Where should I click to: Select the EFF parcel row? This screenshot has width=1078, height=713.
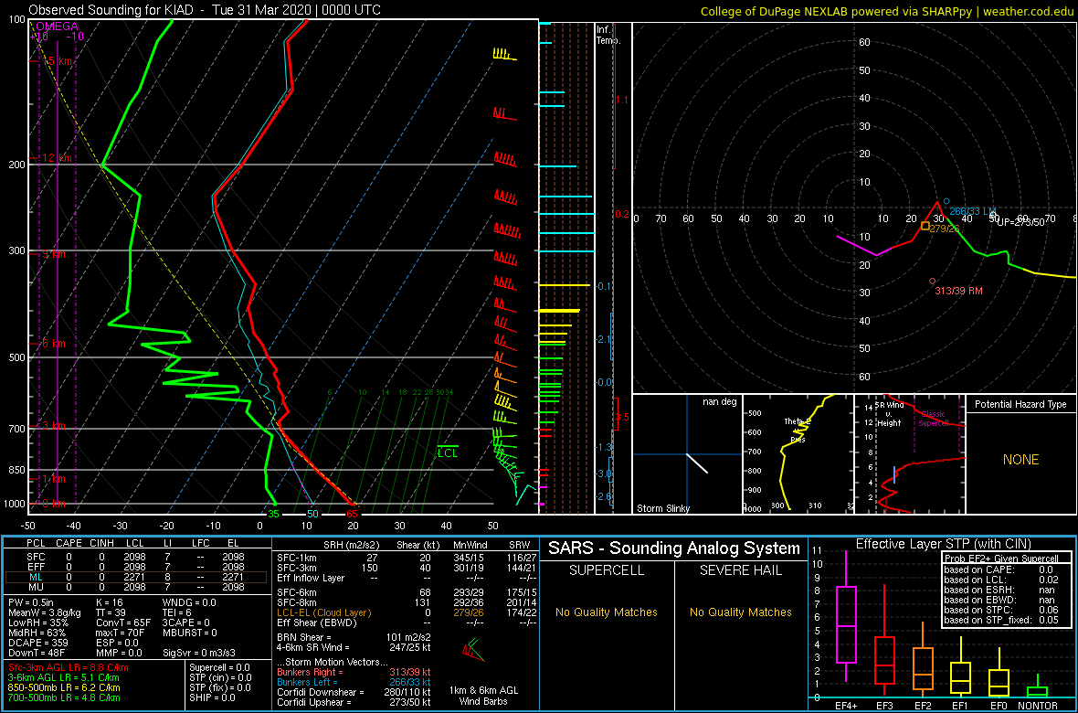pos(134,567)
